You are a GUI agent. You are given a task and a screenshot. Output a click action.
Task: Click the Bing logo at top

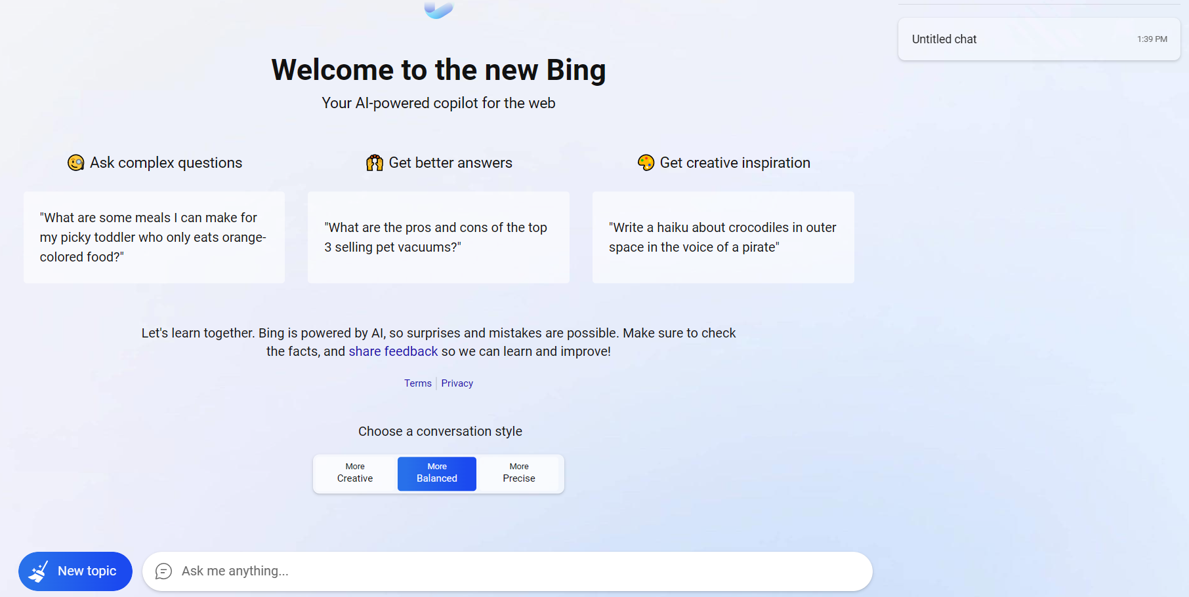[438, 10]
